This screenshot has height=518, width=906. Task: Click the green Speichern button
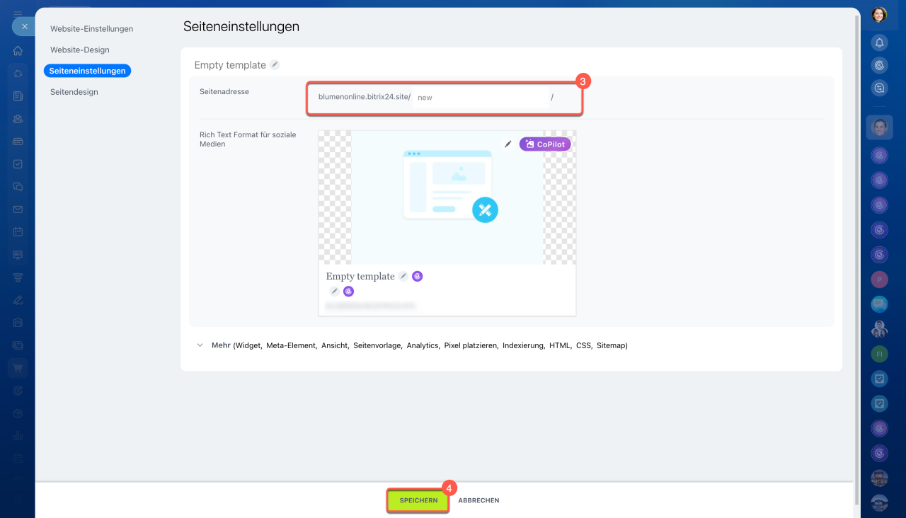point(418,500)
